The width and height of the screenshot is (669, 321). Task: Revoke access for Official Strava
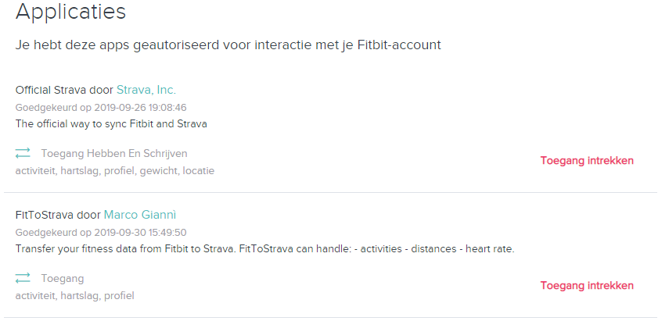point(587,161)
